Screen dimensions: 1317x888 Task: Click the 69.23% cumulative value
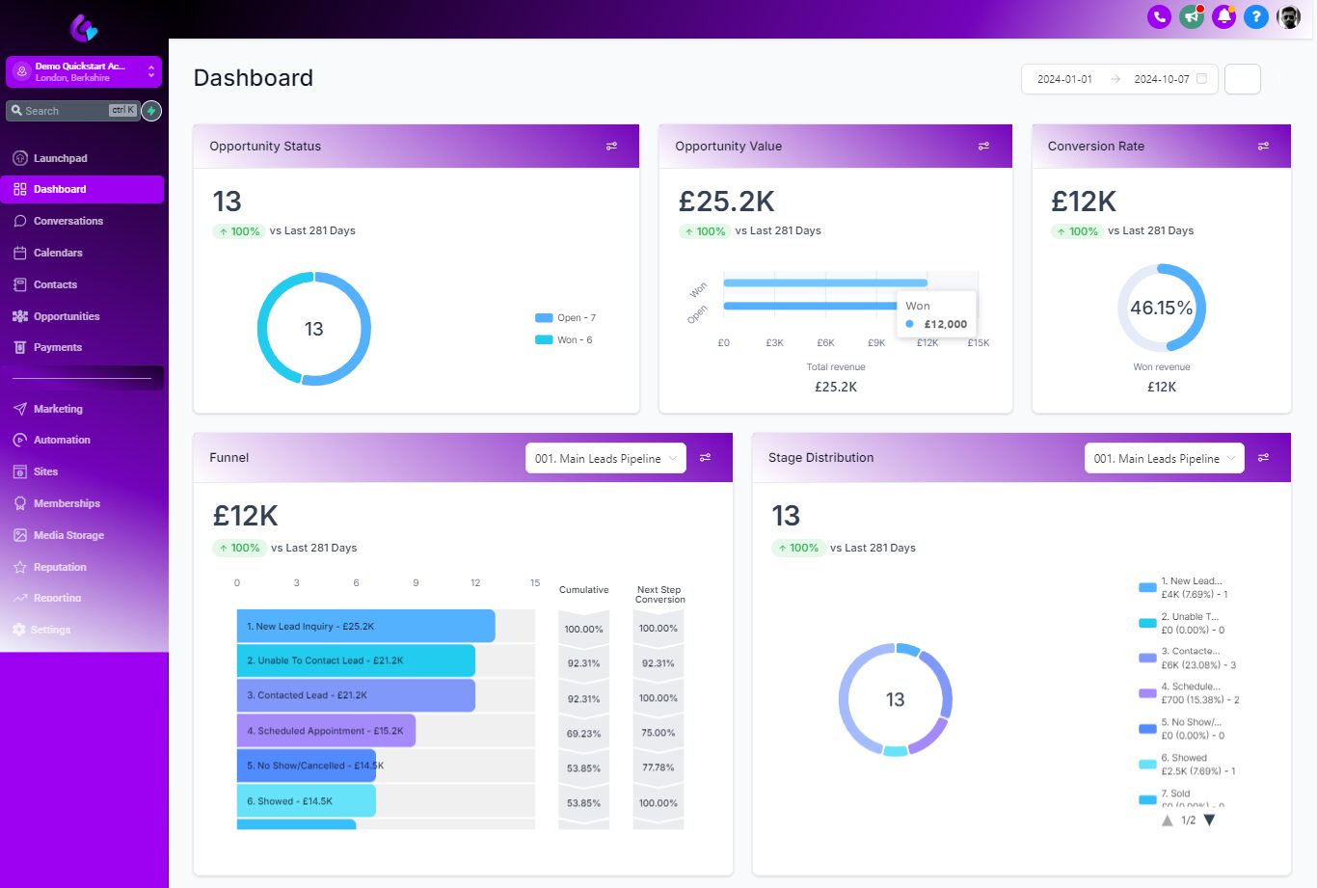(x=584, y=734)
